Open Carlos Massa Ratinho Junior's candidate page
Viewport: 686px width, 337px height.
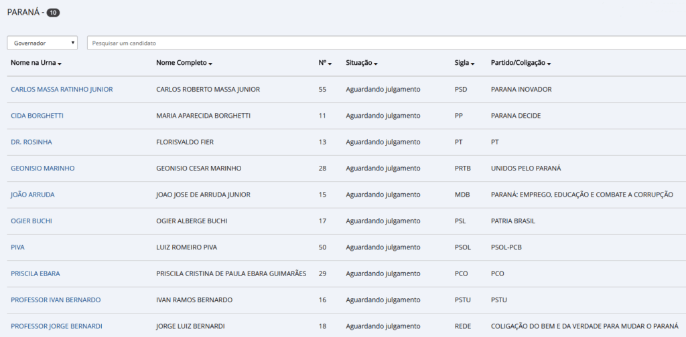click(62, 90)
